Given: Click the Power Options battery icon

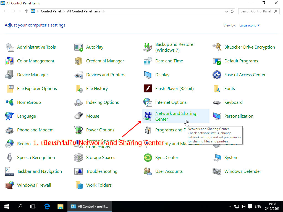Looking at the screenshot, I should click(79, 130).
